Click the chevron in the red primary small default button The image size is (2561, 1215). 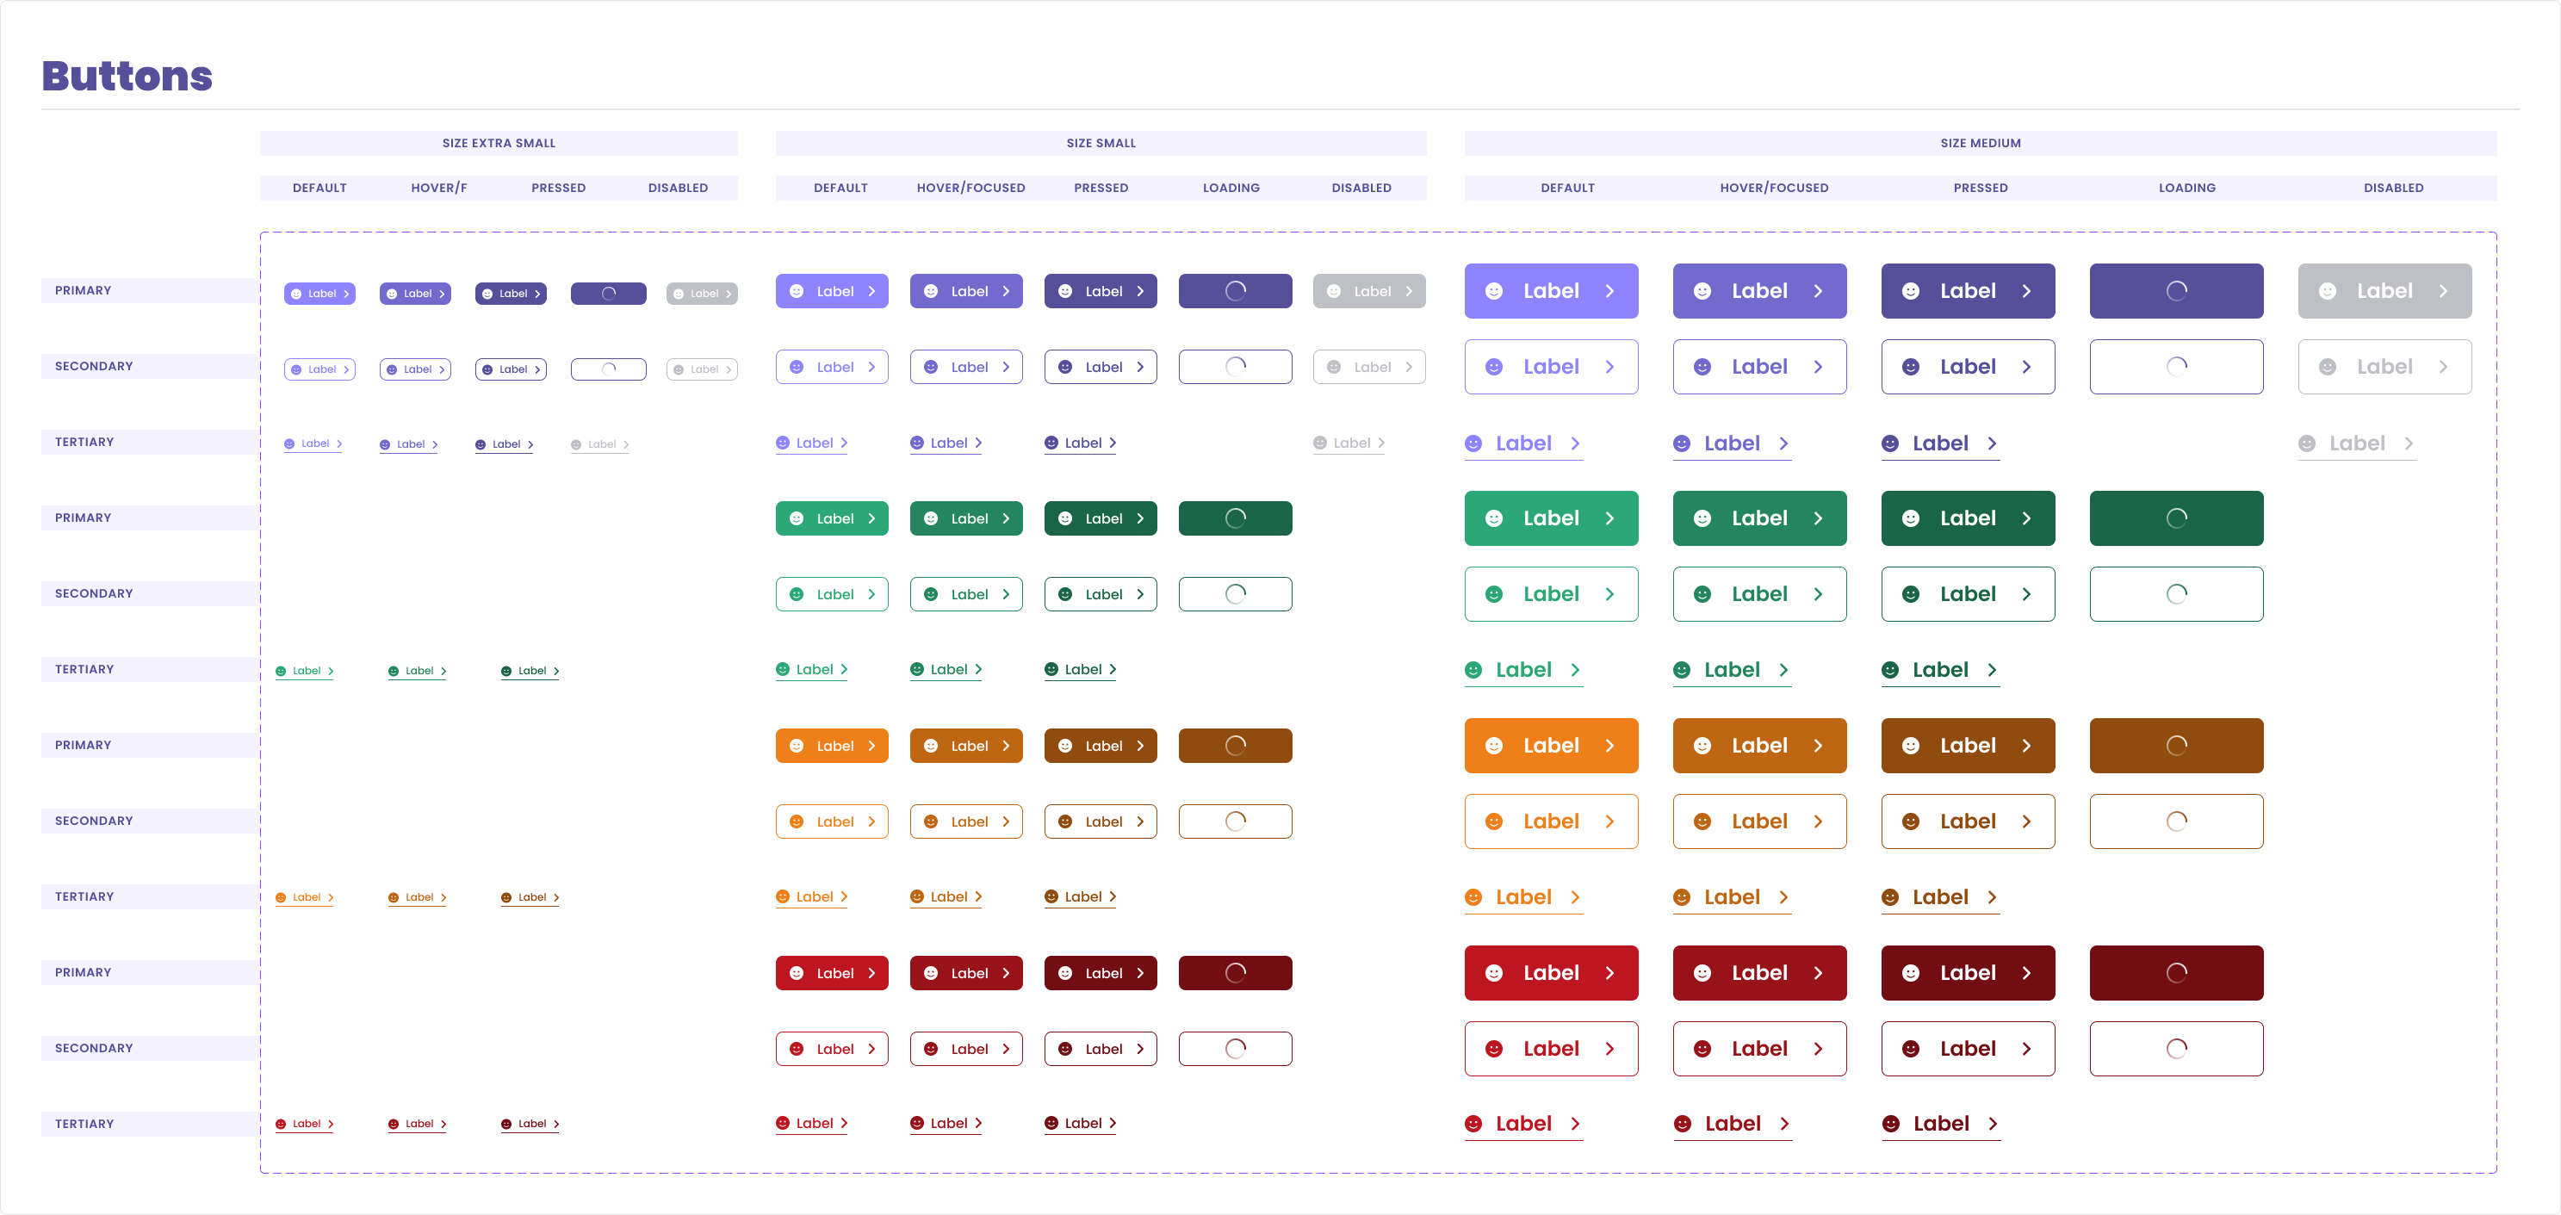pyautogui.click(x=873, y=972)
